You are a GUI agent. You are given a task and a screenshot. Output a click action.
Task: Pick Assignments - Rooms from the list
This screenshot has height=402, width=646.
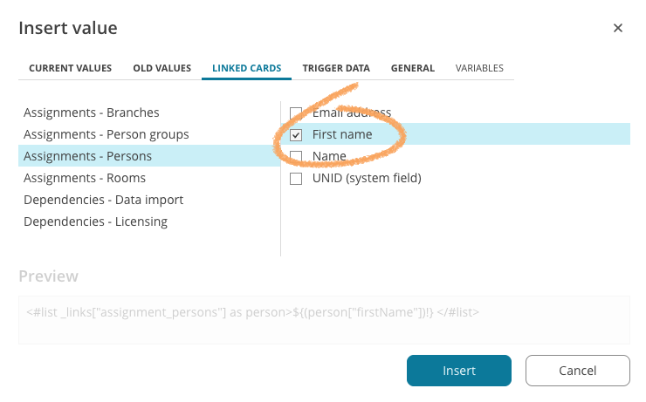pyautogui.click(x=85, y=178)
